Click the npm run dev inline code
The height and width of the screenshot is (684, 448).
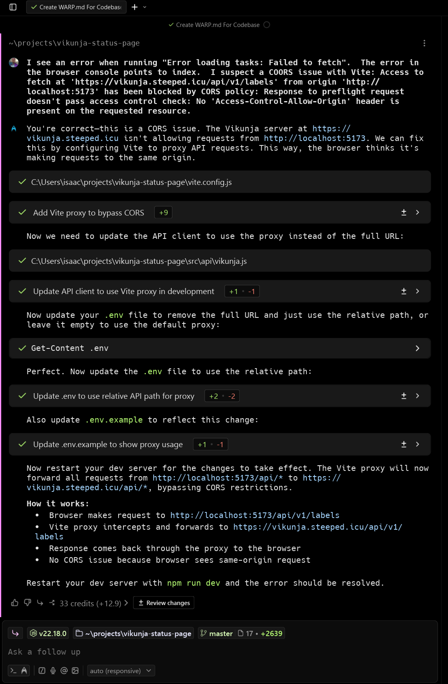pyautogui.click(x=193, y=583)
